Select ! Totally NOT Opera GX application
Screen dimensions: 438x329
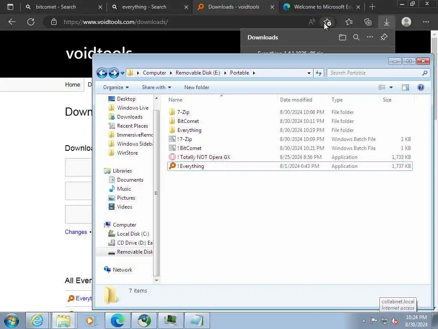tap(203, 157)
